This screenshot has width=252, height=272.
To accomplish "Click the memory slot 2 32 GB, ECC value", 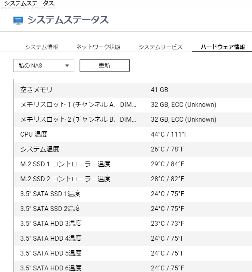I will tap(183, 119).
